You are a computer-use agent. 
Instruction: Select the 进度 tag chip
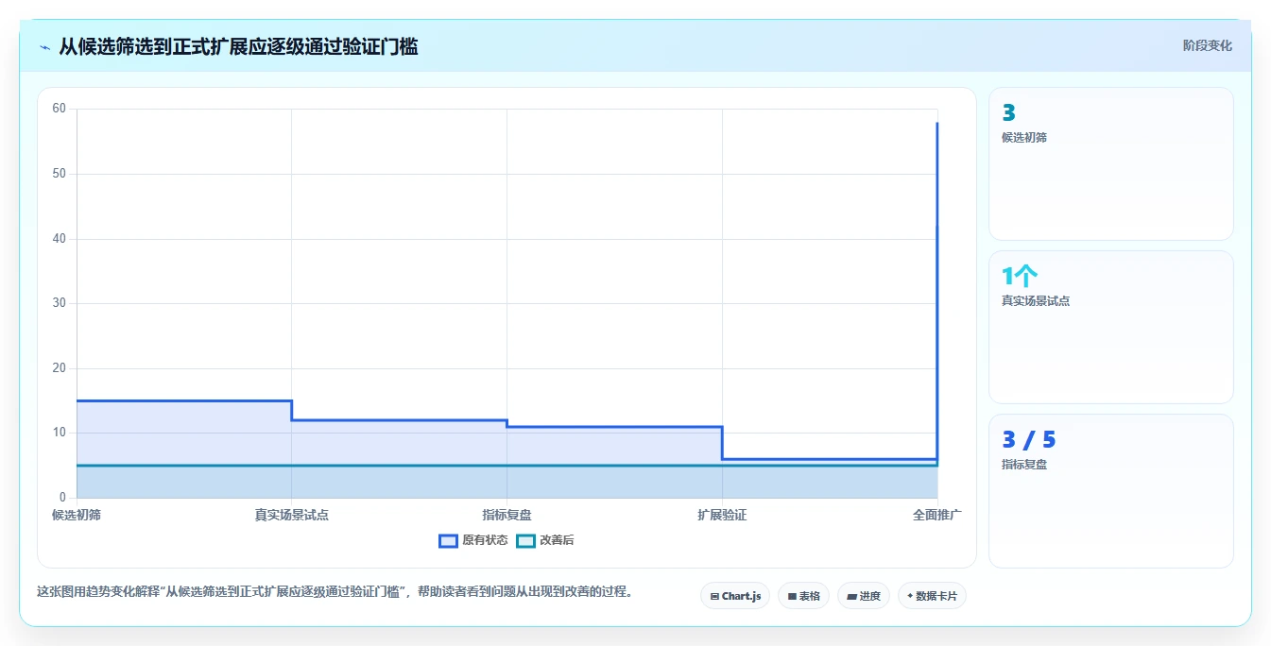click(864, 596)
